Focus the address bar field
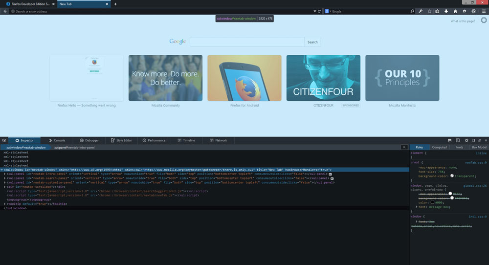Image resolution: width=489 pixels, height=265 pixels. click(x=162, y=11)
